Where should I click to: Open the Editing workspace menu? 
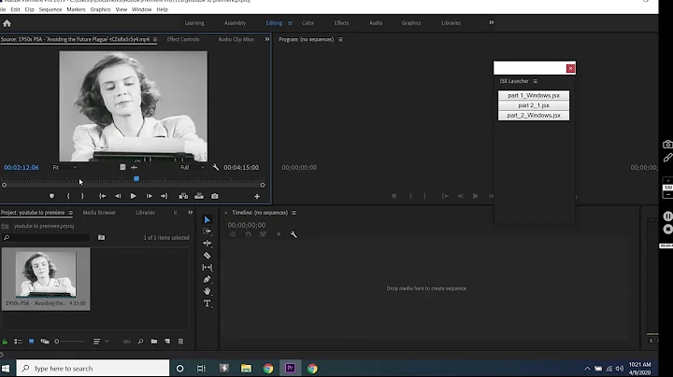[290, 23]
